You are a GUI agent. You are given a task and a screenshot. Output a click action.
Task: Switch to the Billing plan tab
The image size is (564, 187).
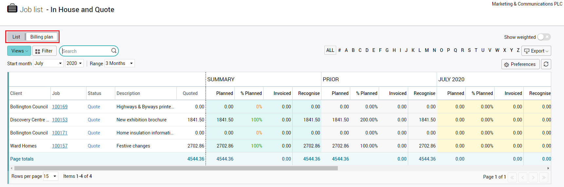coord(42,37)
